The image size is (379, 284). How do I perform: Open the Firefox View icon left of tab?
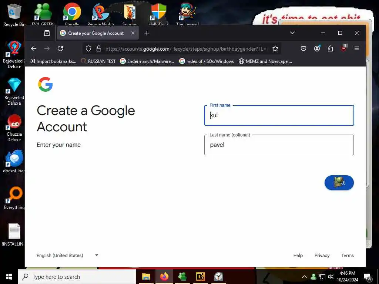click(47, 33)
